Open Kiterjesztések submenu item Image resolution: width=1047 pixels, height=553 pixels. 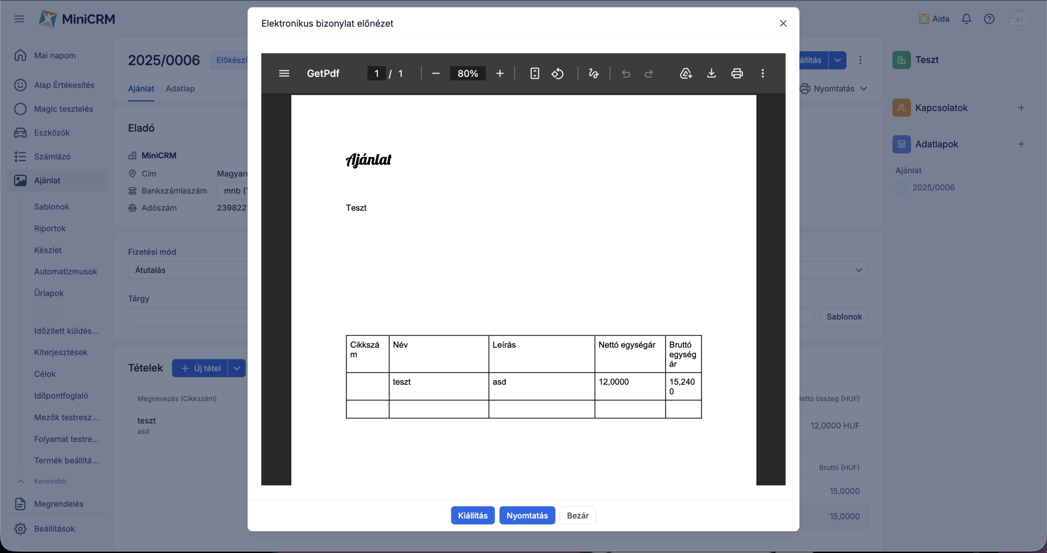61,352
